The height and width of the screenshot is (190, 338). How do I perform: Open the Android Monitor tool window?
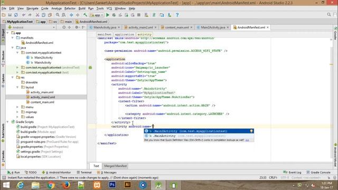pyautogui.click(x=57, y=173)
